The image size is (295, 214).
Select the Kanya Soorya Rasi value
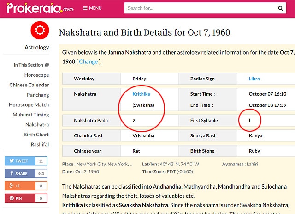click(255, 136)
